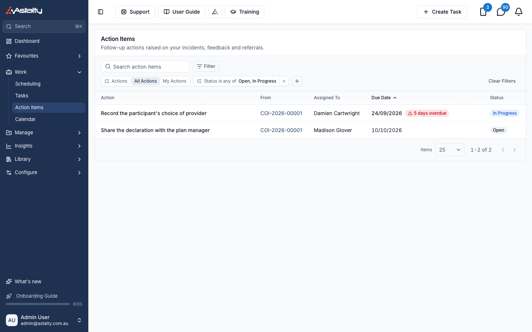The width and height of the screenshot is (532, 332).
Task: Open Scheduling
Action: pos(49,84)
